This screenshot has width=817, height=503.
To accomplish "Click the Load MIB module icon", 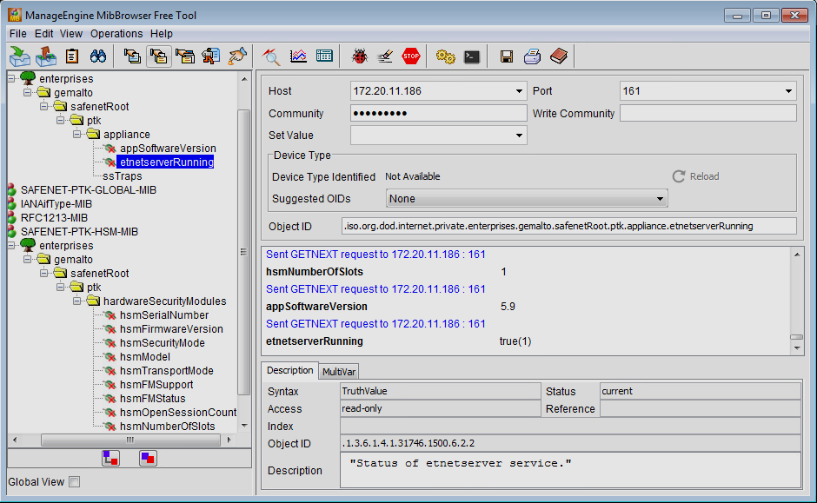I will tap(19, 56).
